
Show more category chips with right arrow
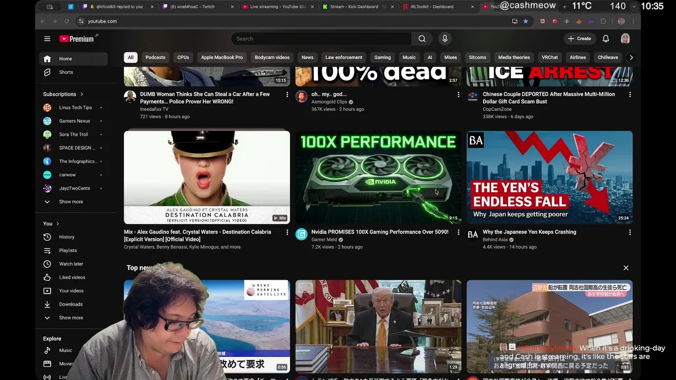point(631,58)
